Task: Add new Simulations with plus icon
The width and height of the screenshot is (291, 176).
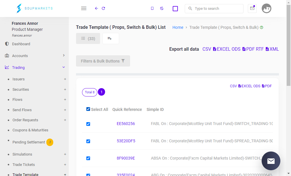Action: (x=65, y=154)
